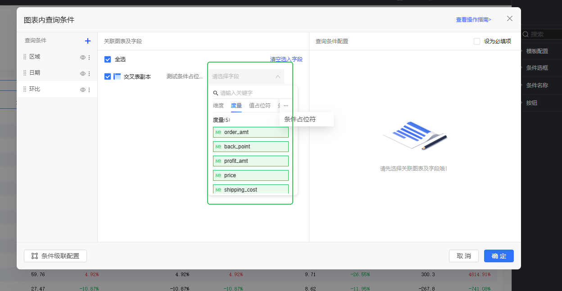Click the search magnifier in field dropdown
Screen dimensions: 562x291
tap(216, 93)
